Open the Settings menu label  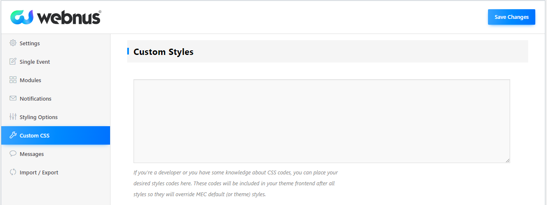[x=30, y=44]
